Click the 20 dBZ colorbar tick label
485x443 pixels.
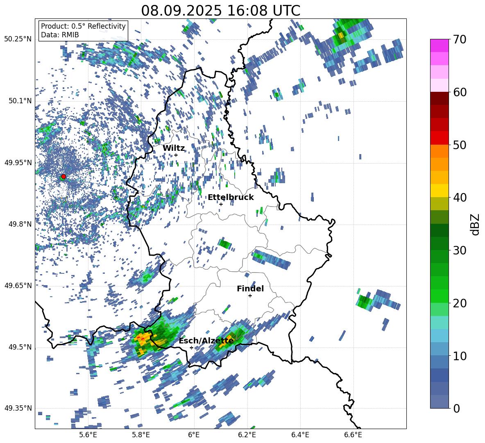pyautogui.click(x=459, y=303)
